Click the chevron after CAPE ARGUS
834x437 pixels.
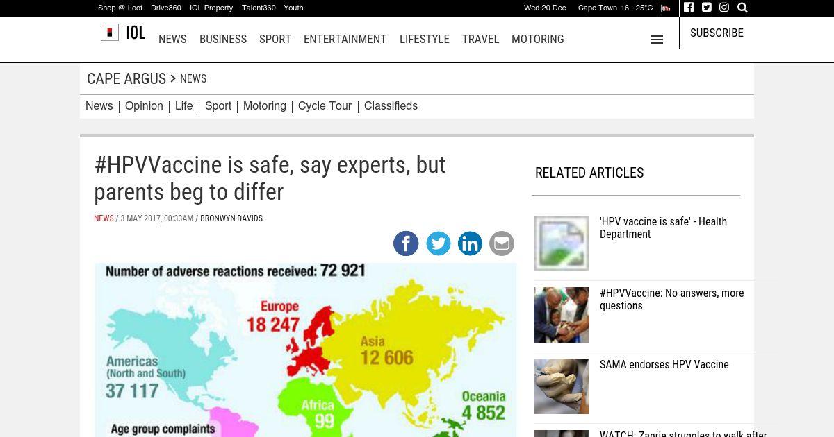(173, 78)
